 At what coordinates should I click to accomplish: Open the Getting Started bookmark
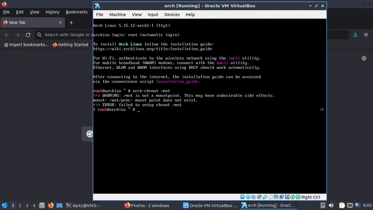coord(70,45)
